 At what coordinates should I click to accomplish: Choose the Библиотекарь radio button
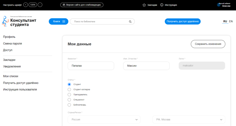[69, 105]
